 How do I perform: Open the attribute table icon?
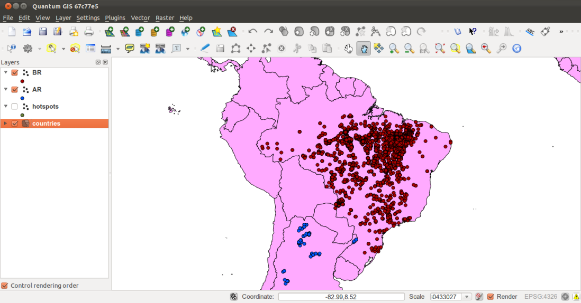tap(90, 49)
